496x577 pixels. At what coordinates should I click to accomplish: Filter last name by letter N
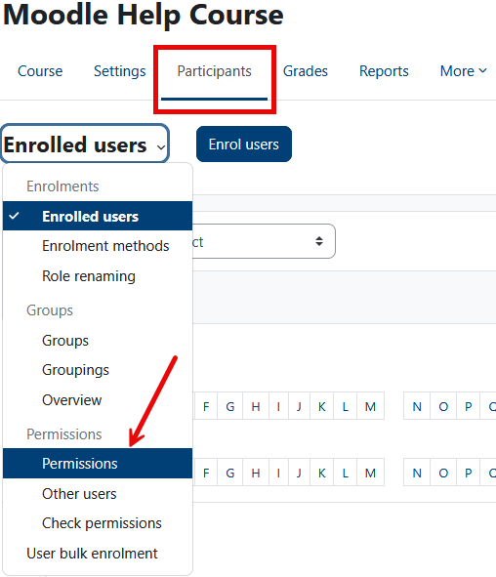pos(417,473)
